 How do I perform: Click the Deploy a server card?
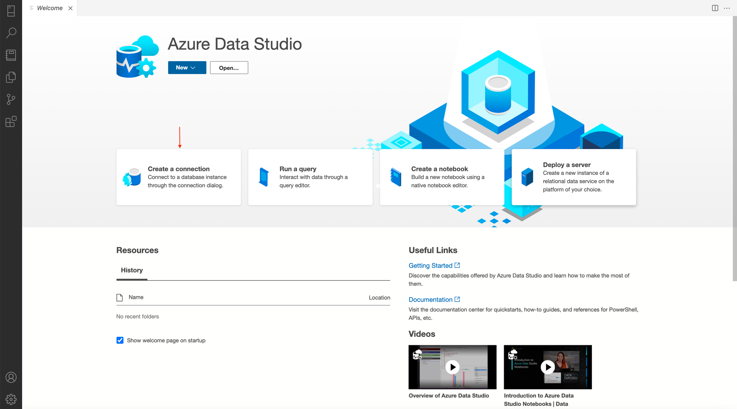574,177
